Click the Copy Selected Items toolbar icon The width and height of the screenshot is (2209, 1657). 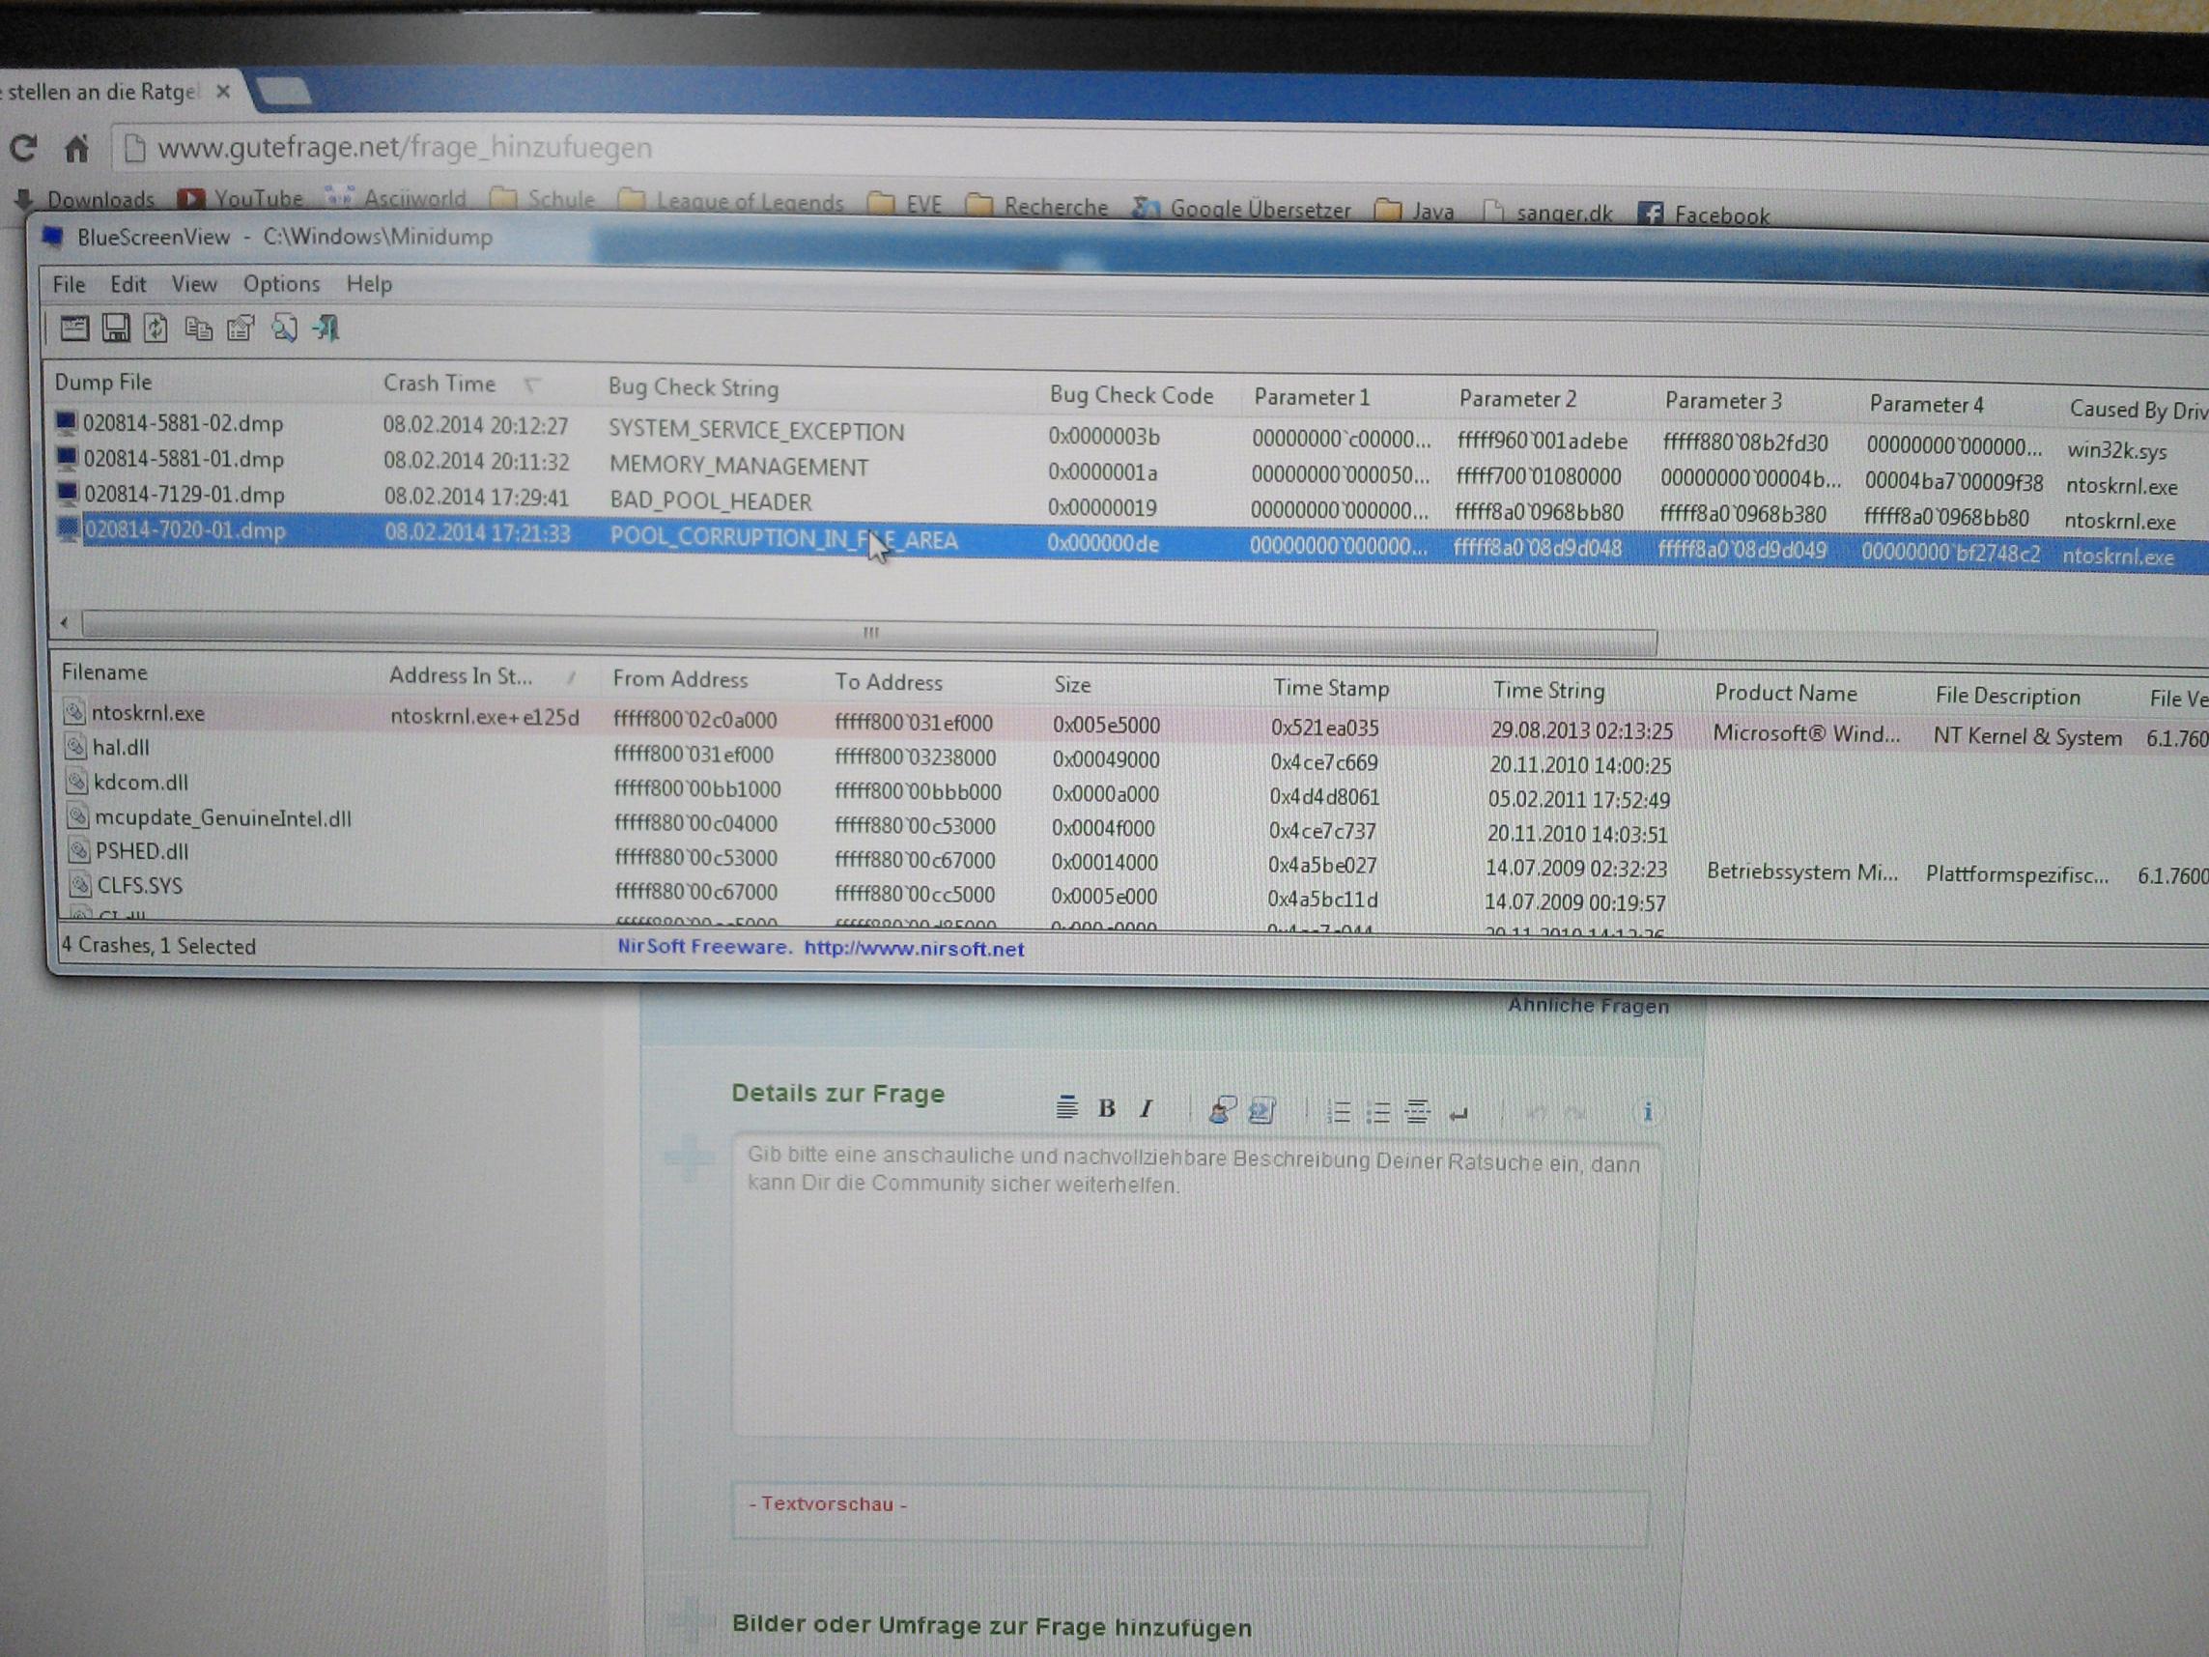199,329
